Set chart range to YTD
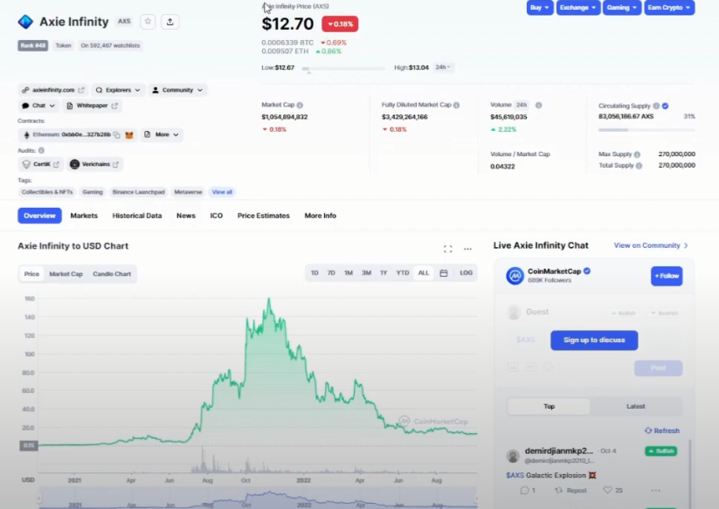719x509 pixels. [403, 273]
